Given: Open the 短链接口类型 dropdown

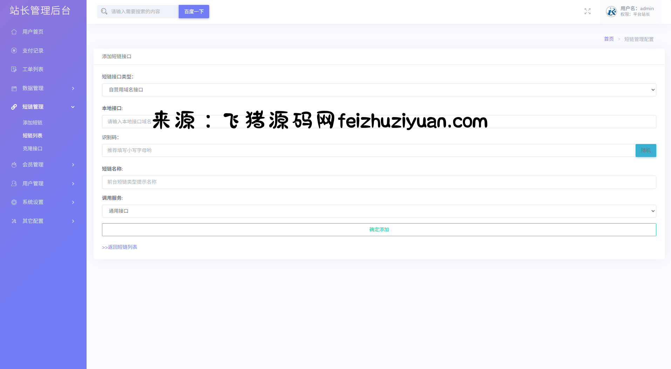Looking at the screenshot, I should click(379, 90).
